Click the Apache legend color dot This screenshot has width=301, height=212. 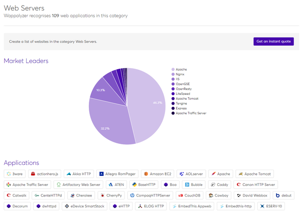click(173, 69)
